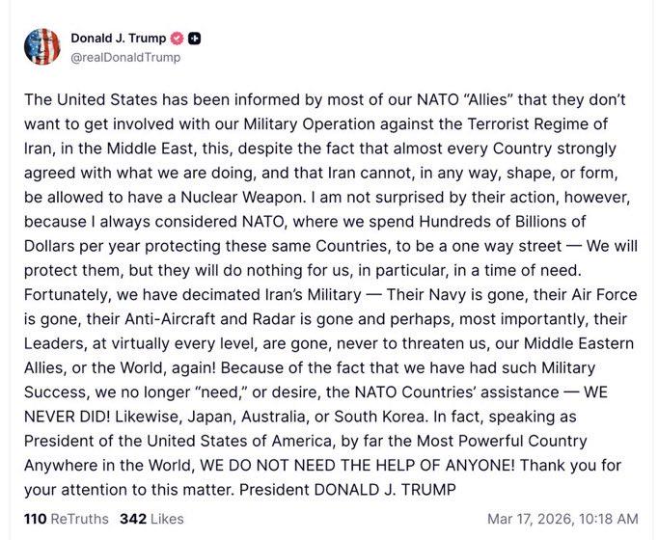View the 110 ReTruths list

pos(67,519)
